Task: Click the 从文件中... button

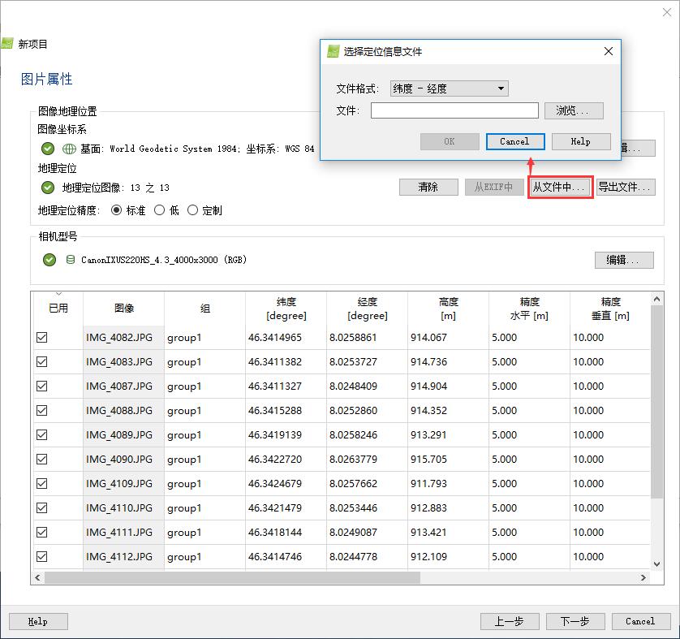Action: tap(560, 187)
